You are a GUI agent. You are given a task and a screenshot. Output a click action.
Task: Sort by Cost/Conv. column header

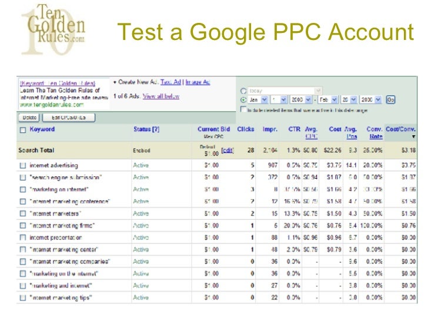(400, 129)
